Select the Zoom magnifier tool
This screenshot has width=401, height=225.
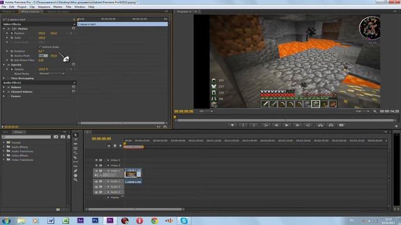(x=75, y=180)
